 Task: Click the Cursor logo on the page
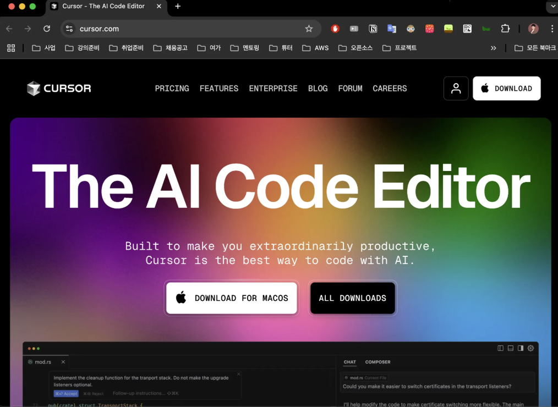pyautogui.click(x=59, y=88)
